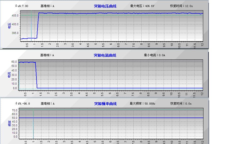Viewport: 233px width, 144px height.
Task: Click the 电压 vertical axis label
Action: (x=9, y=25)
